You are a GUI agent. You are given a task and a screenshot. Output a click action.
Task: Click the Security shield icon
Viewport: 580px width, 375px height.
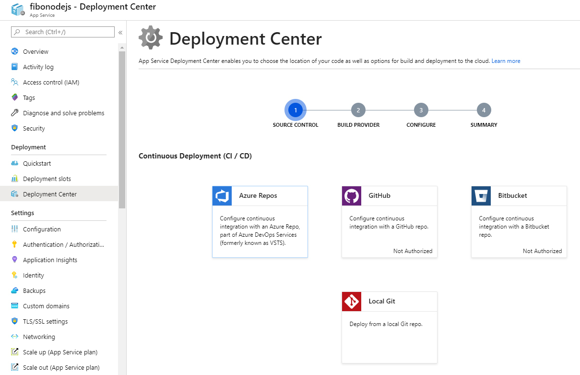[x=15, y=129]
